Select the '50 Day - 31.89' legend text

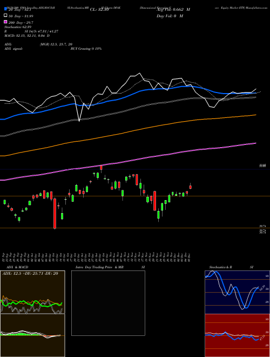pyautogui.click(x=21, y=16)
